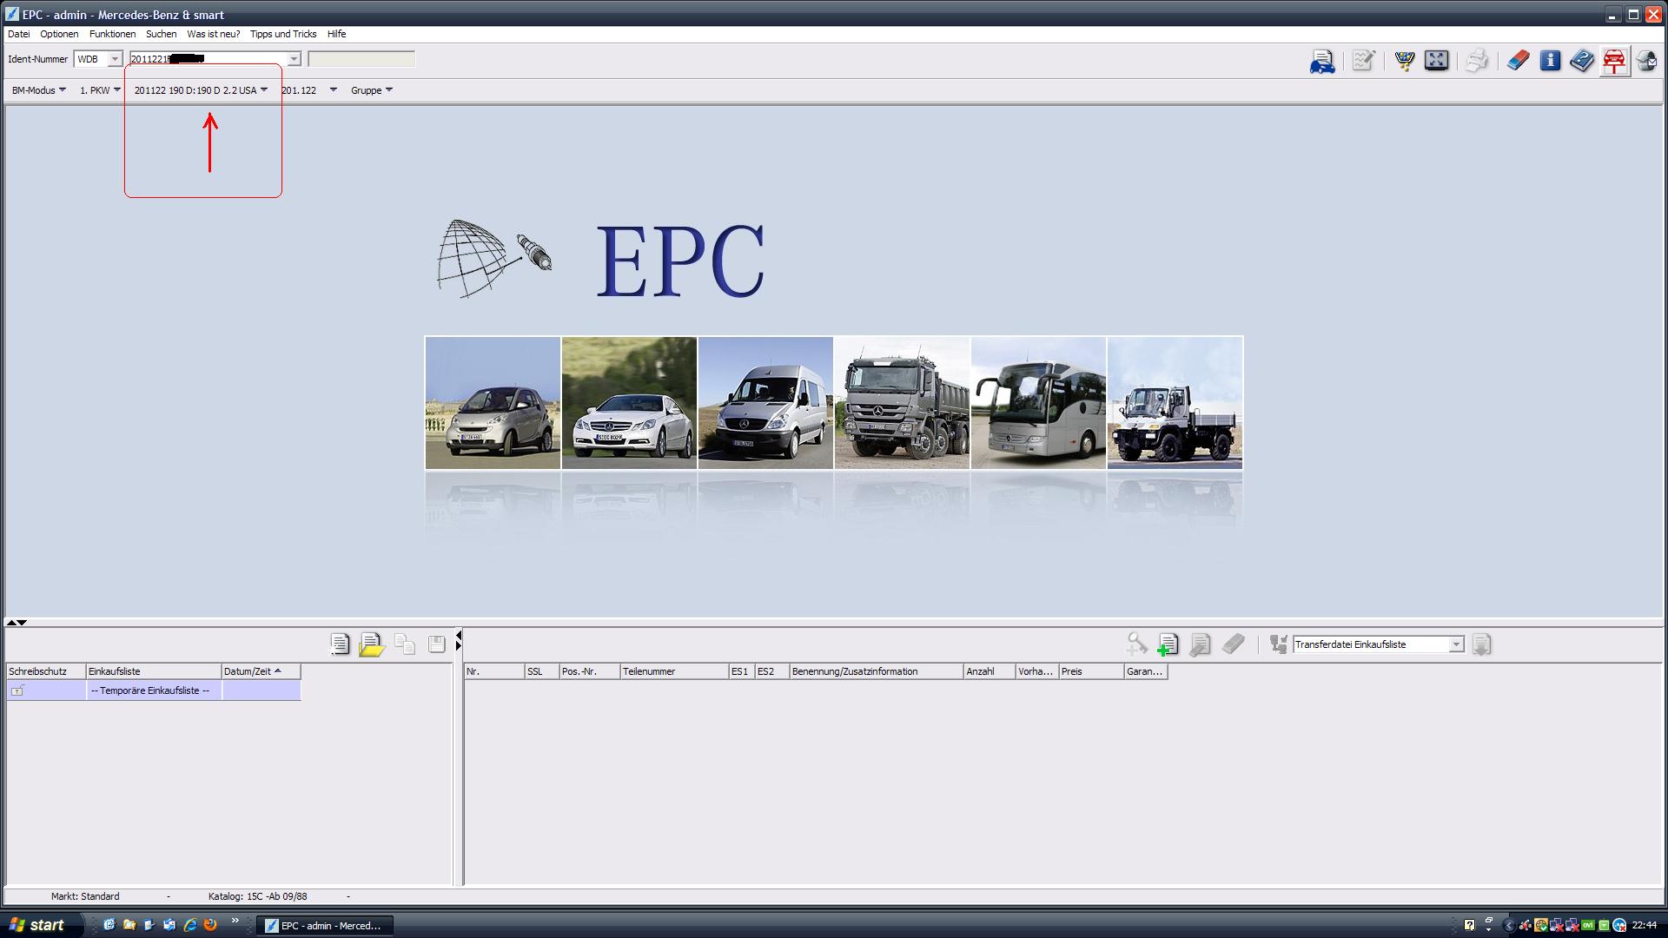Open the blue information icon
The image size is (1668, 938).
(1550, 61)
